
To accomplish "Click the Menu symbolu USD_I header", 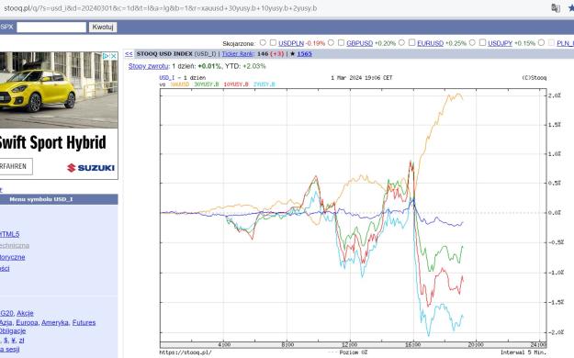I will (x=41, y=199).
